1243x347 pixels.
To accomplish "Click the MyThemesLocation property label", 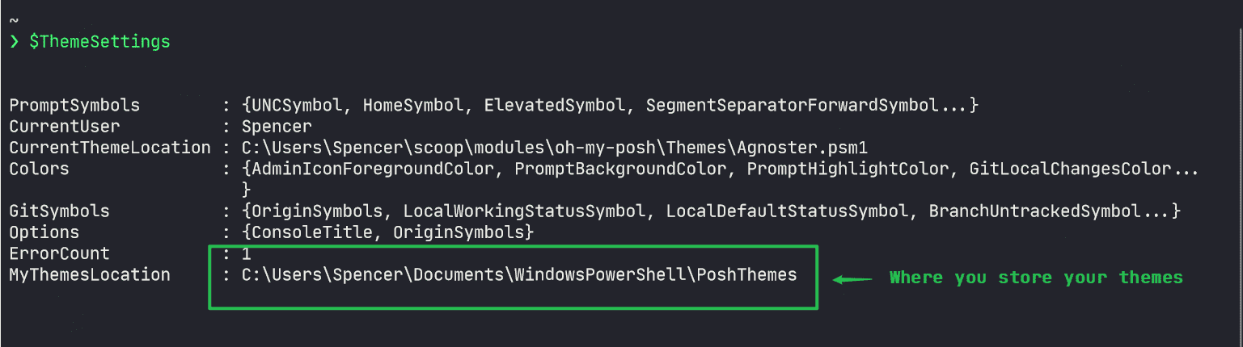I will click(90, 274).
